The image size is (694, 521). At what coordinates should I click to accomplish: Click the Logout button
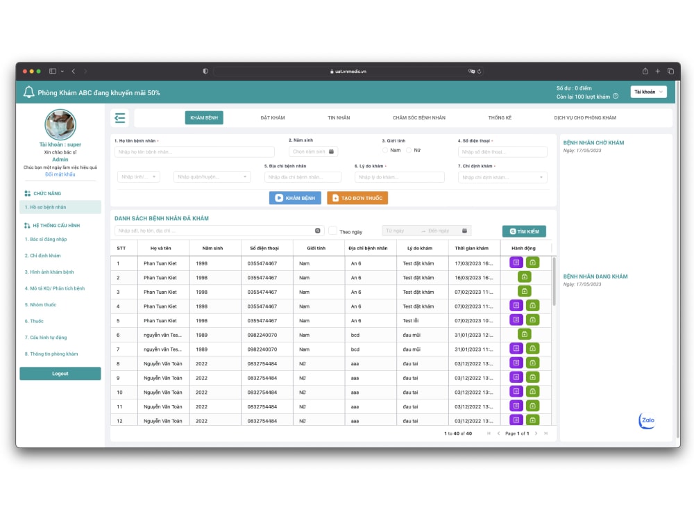[60, 374]
